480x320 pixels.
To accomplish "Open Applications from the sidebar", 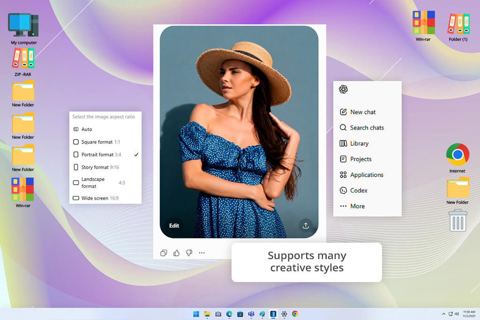I will coord(361,175).
